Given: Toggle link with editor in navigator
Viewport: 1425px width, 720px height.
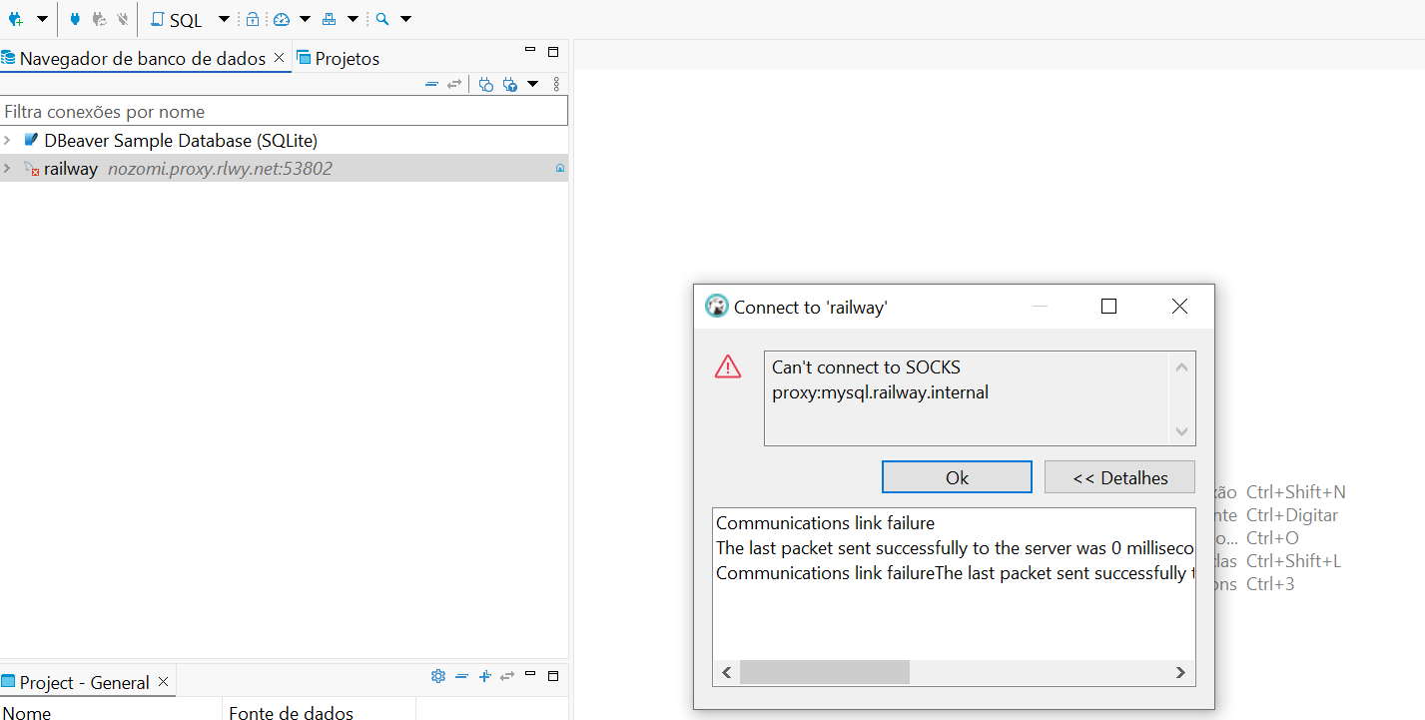Looking at the screenshot, I should [454, 85].
